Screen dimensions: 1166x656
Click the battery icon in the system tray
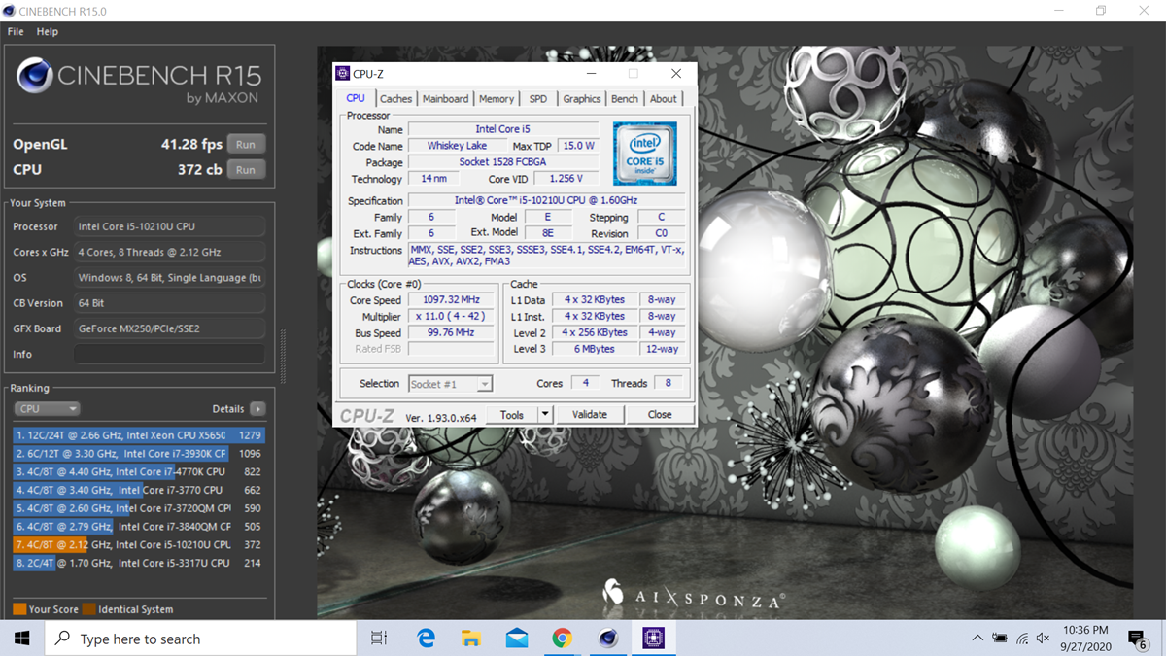(x=1000, y=639)
